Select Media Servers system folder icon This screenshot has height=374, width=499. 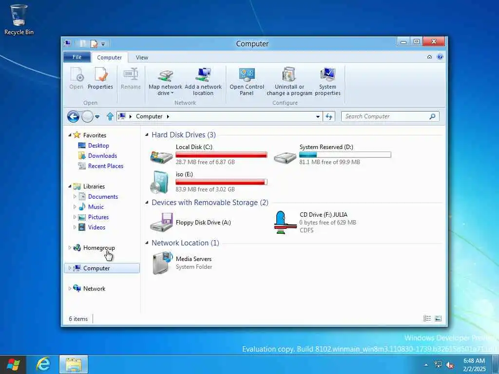162,263
